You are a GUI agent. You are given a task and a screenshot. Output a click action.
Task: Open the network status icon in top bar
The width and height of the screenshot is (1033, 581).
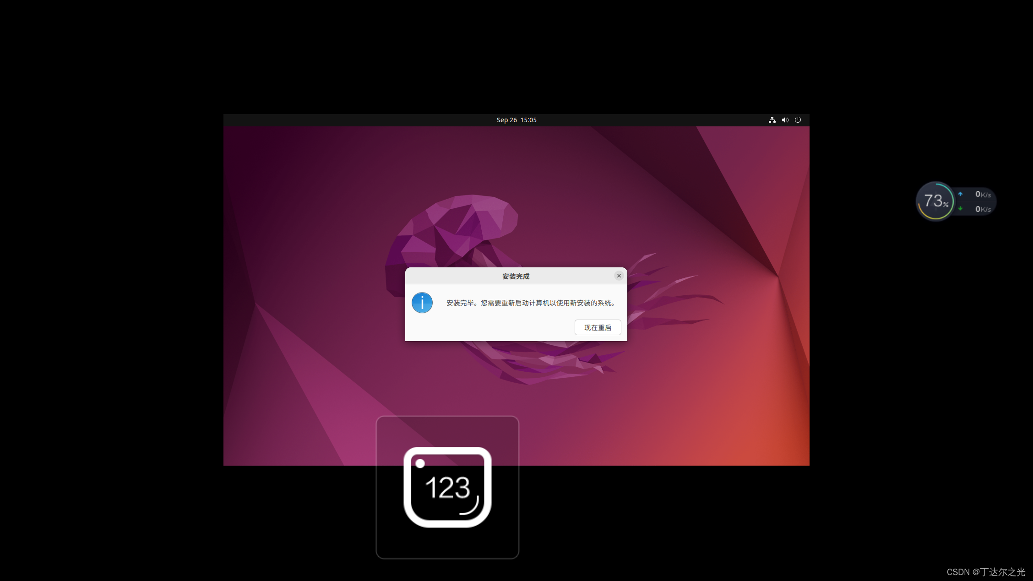tap(772, 120)
